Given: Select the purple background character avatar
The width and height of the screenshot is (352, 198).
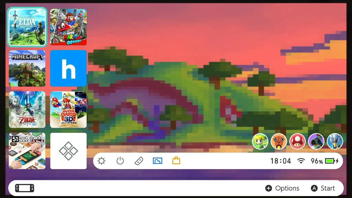Looking at the screenshot, I should 316,141.
